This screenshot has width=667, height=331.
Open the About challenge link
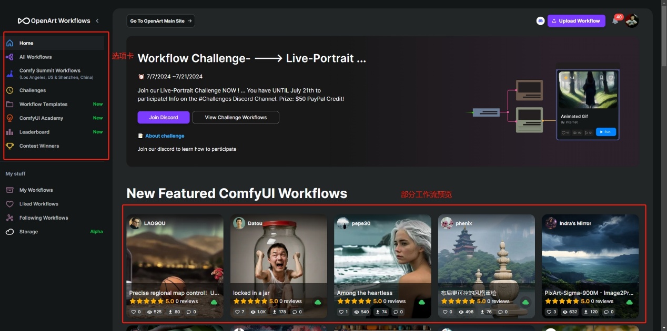pos(165,136)
